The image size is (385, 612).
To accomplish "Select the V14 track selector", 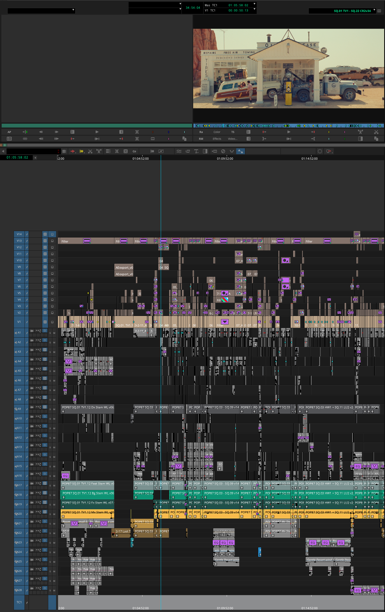I will (x=19, y=234).
